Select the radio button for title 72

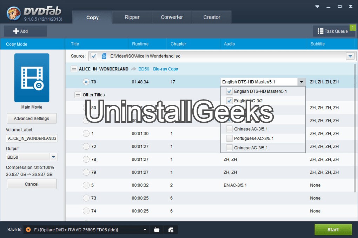coord(86,147)
